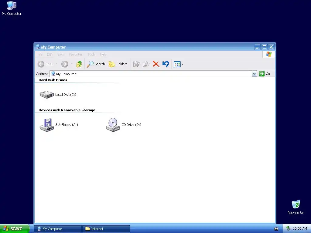Select the 3½ Floppy (A:) drive icon
Image resolution: width=311 pixels, height=233 pixels.
(x=47, y=125)
